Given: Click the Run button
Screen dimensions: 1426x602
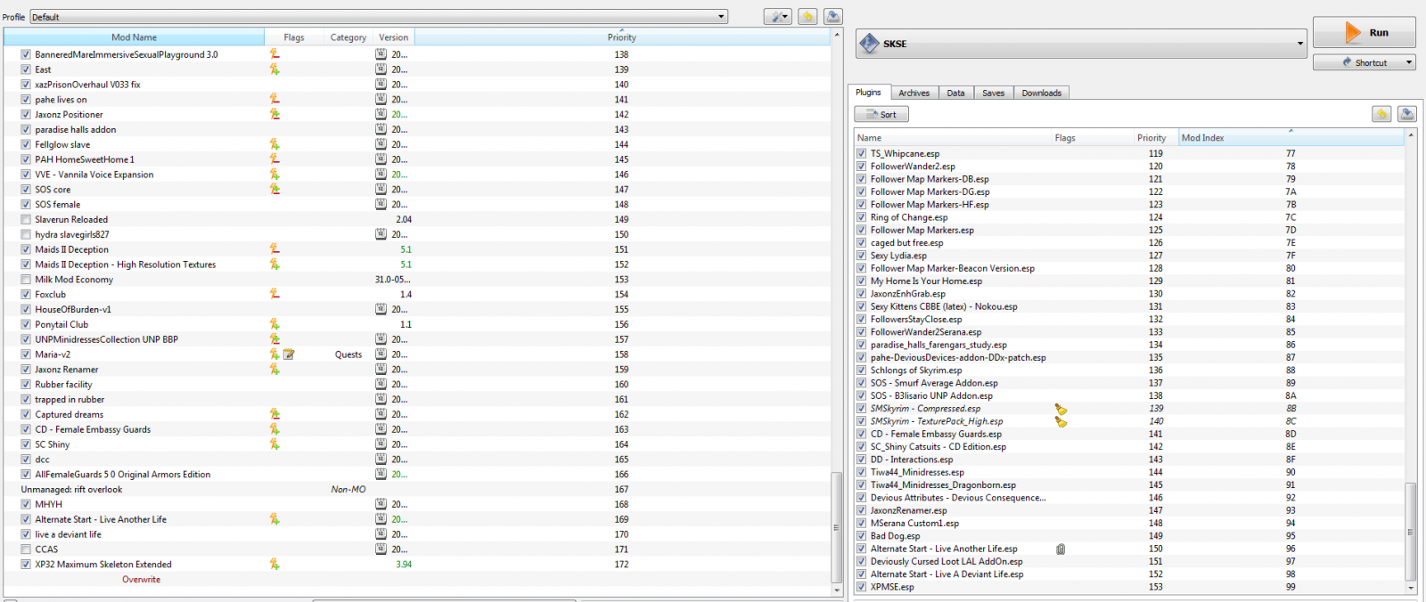Looking at the screenshot, I should 1364,33.
